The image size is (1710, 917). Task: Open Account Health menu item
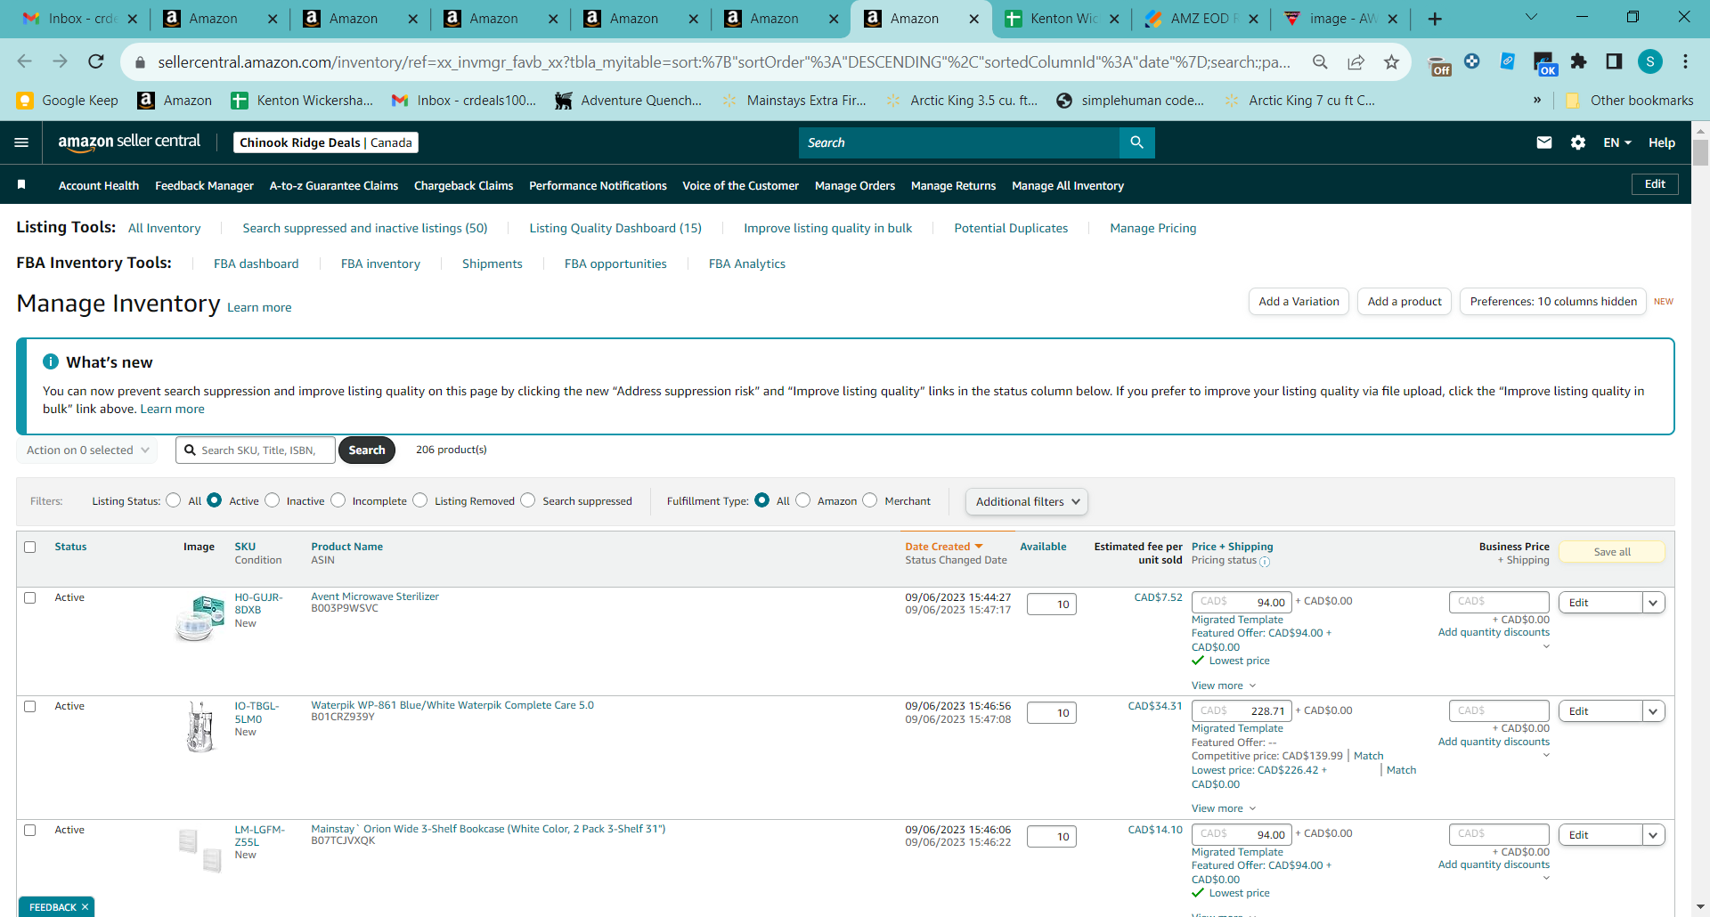point(99,185)
